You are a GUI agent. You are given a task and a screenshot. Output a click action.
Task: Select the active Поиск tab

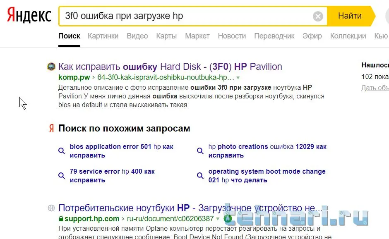[69, 36]
